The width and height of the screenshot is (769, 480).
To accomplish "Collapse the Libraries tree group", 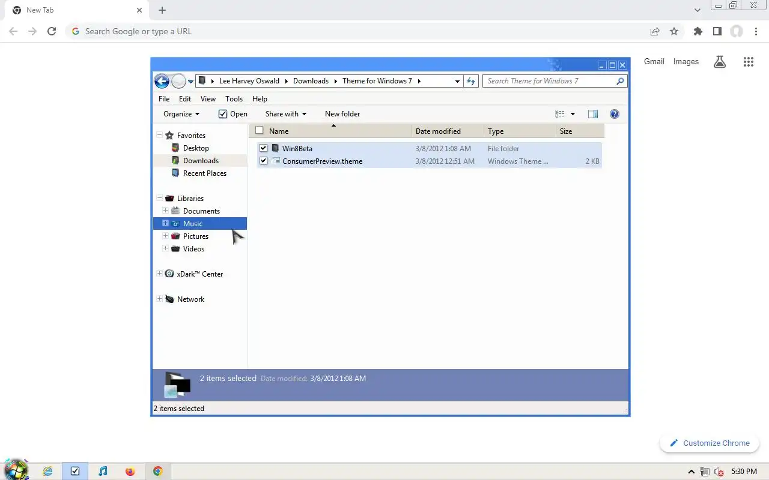I will 159,198.
